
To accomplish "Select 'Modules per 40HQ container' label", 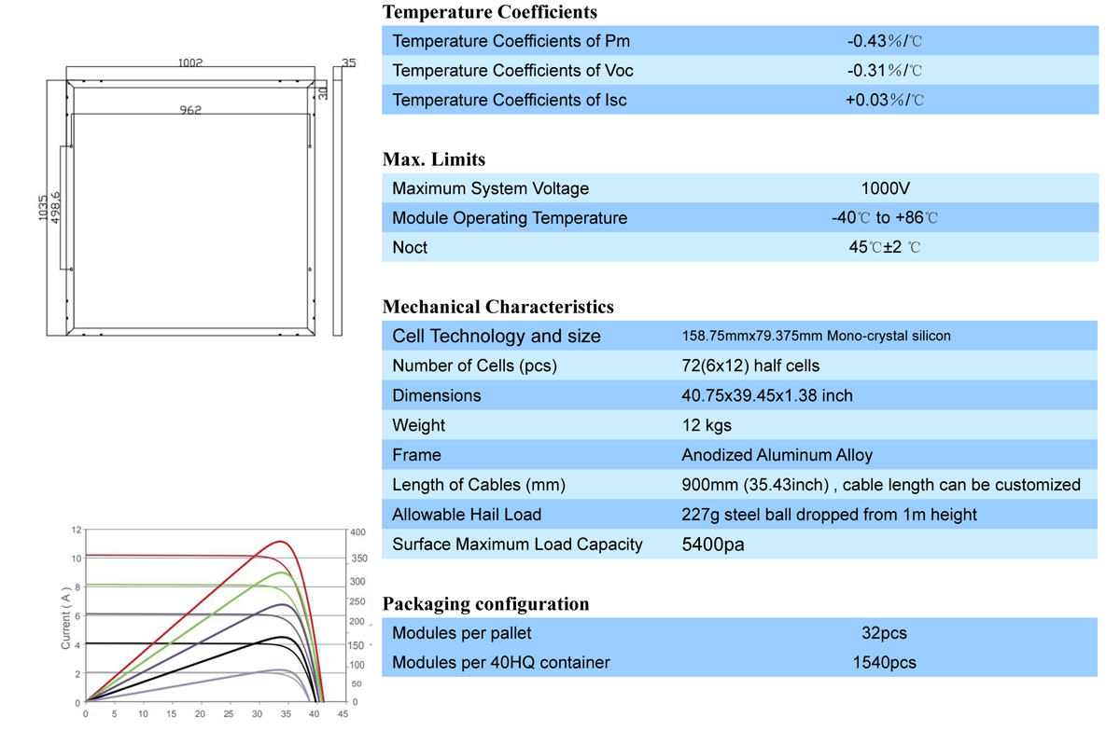I will [501, 663].
